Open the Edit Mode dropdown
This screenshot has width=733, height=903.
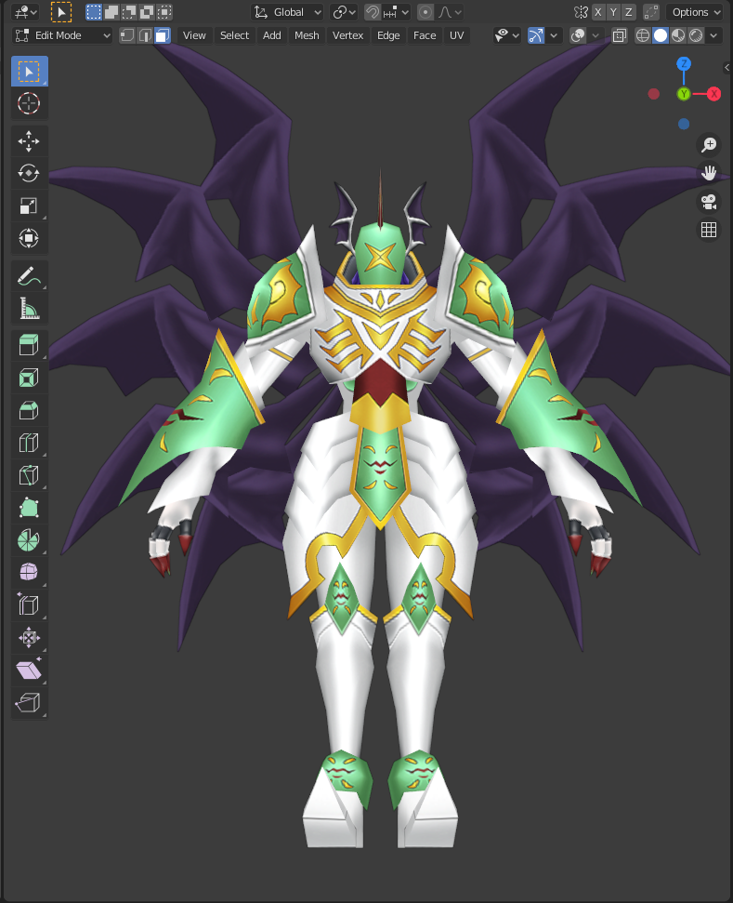(x=61, y=35)
